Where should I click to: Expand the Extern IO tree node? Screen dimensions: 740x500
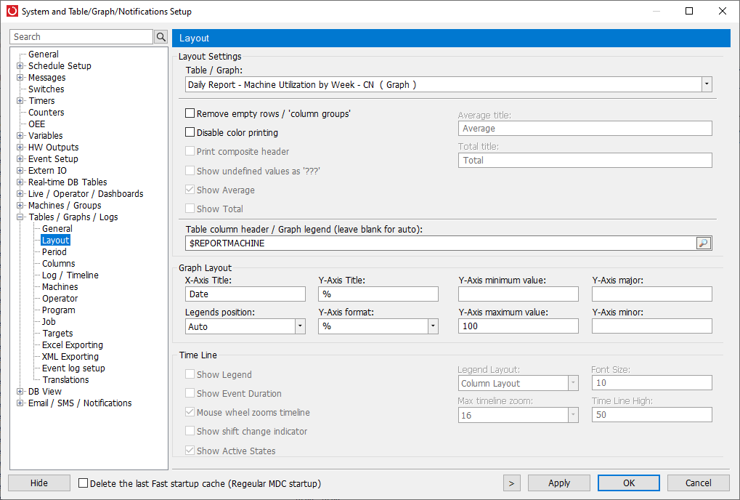click(20, 171)
